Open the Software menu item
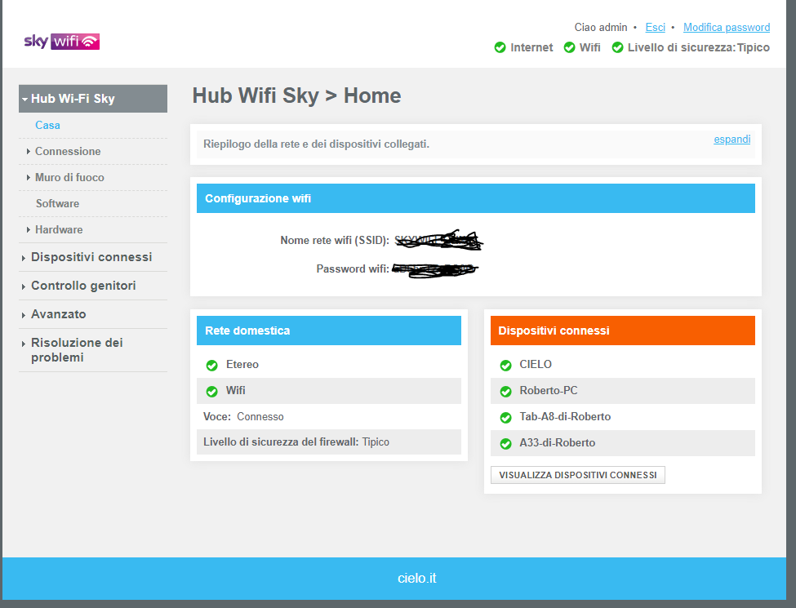Viewport: 796px width, 608px height. coord(57,203)
